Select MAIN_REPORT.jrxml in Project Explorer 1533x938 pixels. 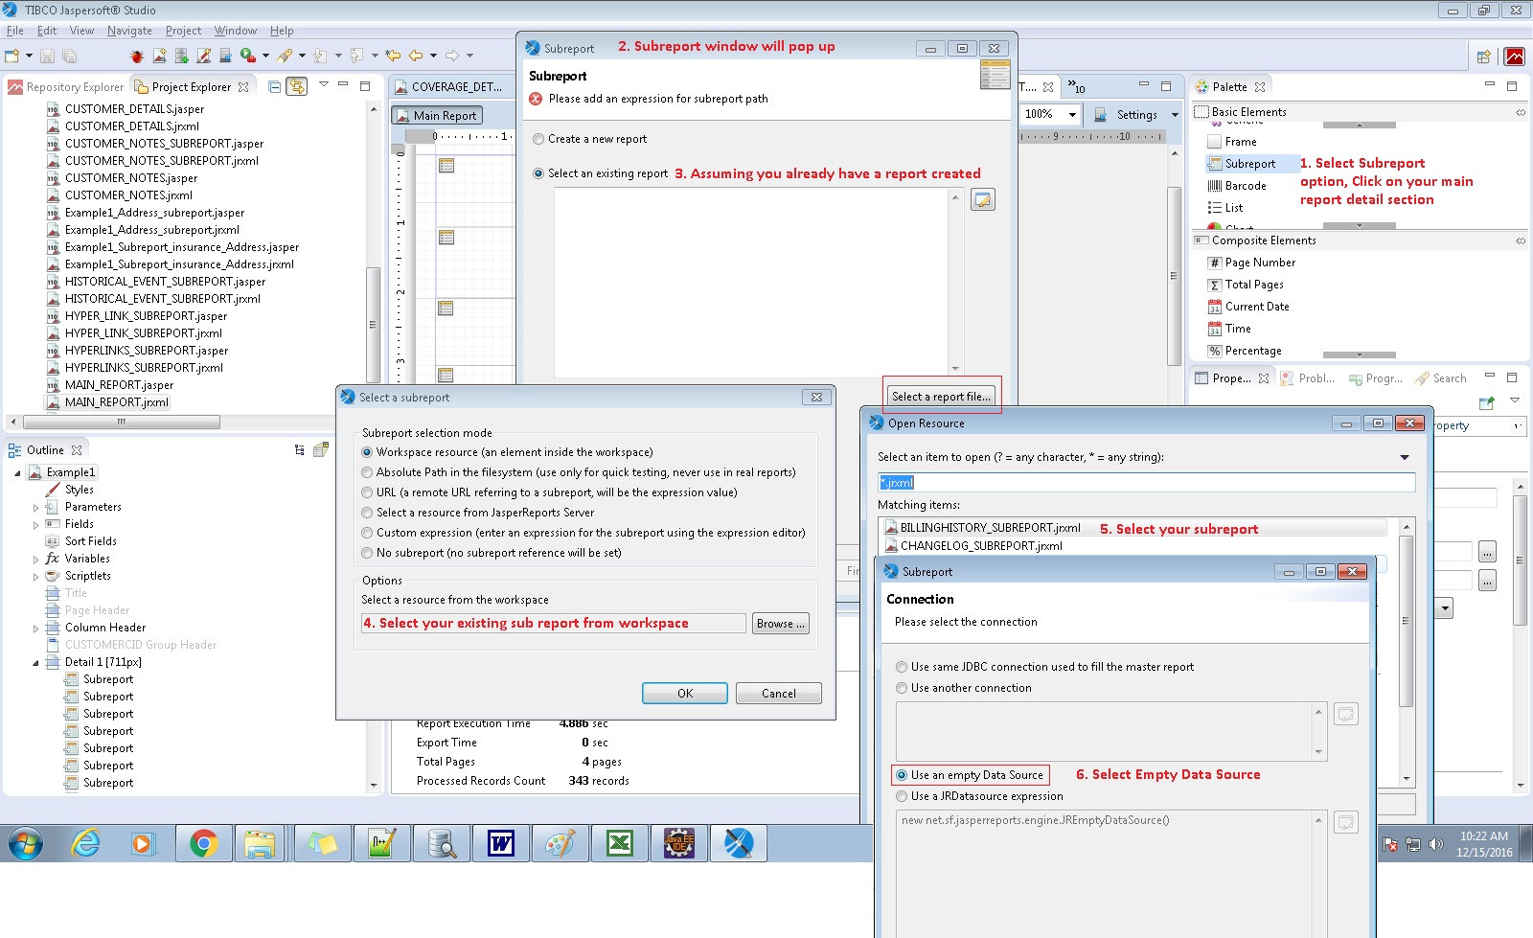point(107,402)
